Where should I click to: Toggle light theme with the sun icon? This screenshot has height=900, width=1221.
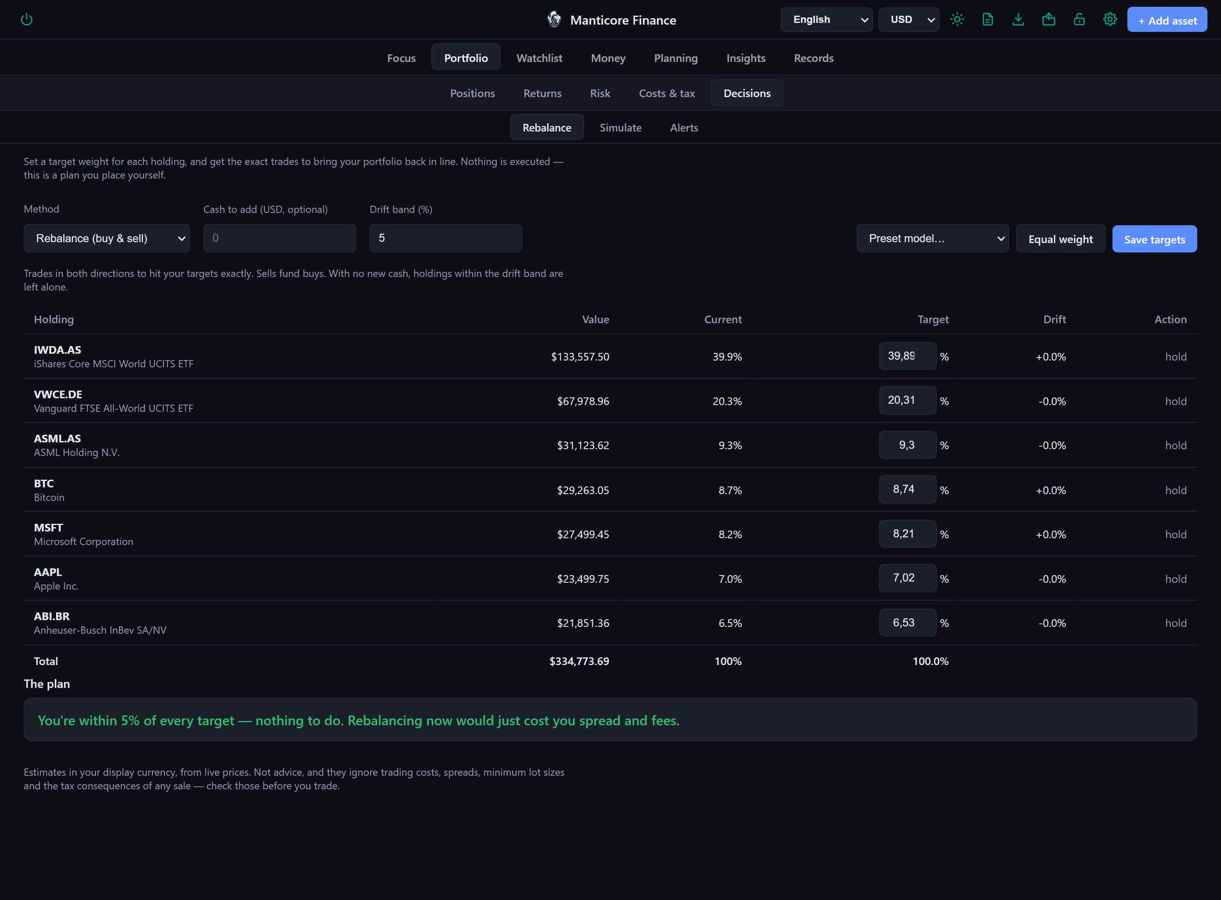coord(957,20)
